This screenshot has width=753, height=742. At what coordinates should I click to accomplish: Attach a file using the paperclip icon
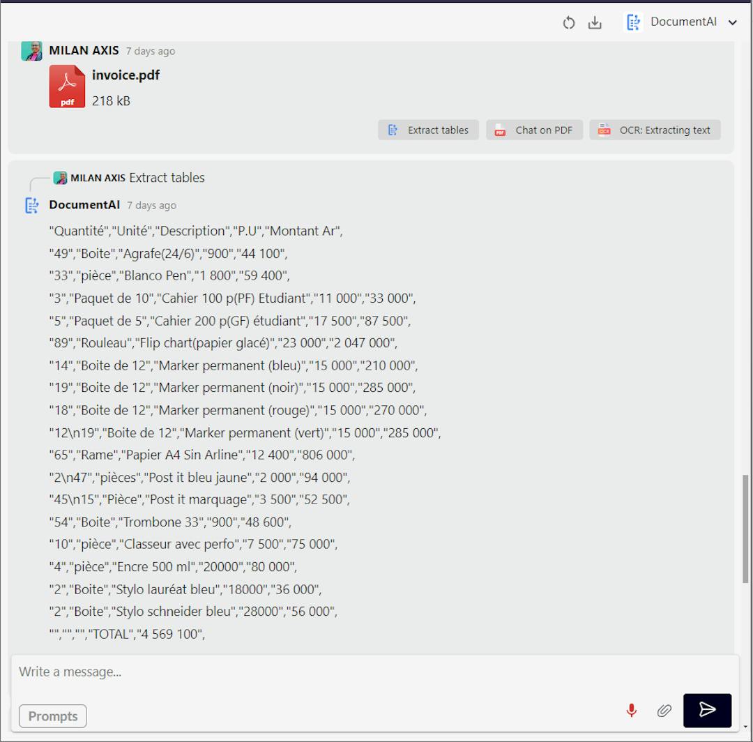pyautogui.click(x=664, y=710)
